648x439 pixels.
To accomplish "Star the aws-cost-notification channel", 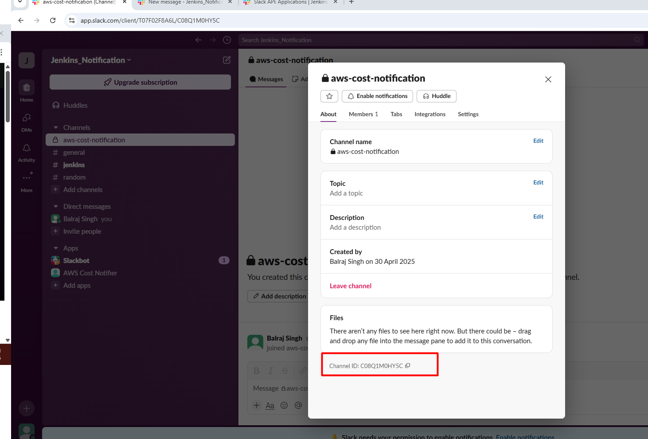I will pyautogui.click(x=329, y=96).
